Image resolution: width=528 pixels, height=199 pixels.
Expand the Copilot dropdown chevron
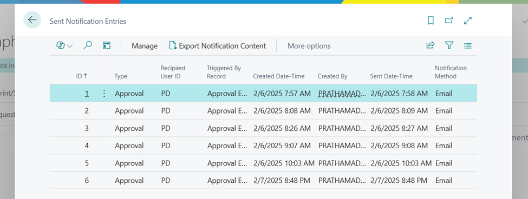[70, 46]
